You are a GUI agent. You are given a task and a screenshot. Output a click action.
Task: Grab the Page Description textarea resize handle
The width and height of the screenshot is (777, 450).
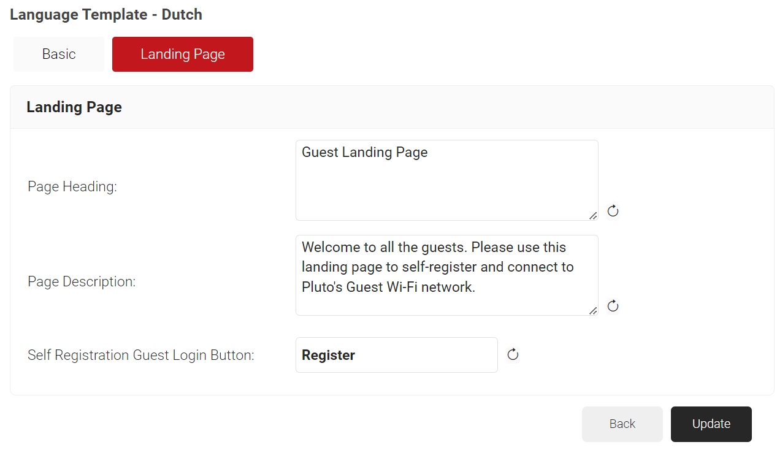pos(593,310)
